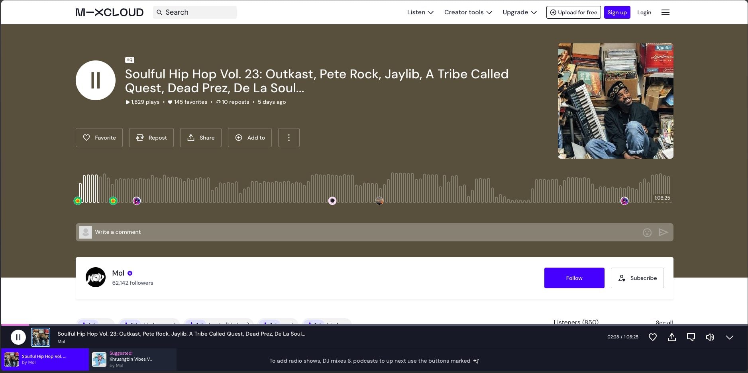This screenshot has height=373, width=748.
Task: Click the Mol artist name in player
Action: click(x=61, y=342)
